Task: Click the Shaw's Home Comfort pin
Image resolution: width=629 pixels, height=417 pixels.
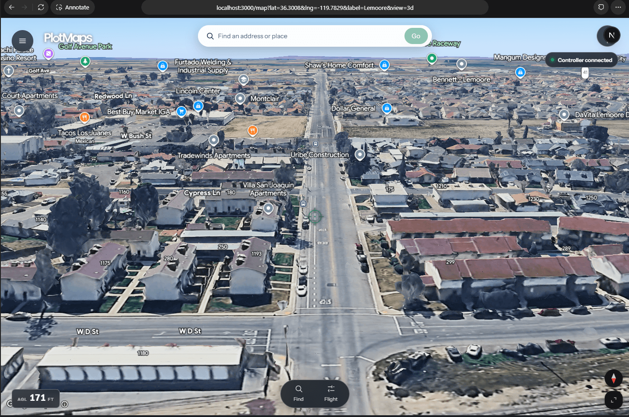Action: coord(384,65)
